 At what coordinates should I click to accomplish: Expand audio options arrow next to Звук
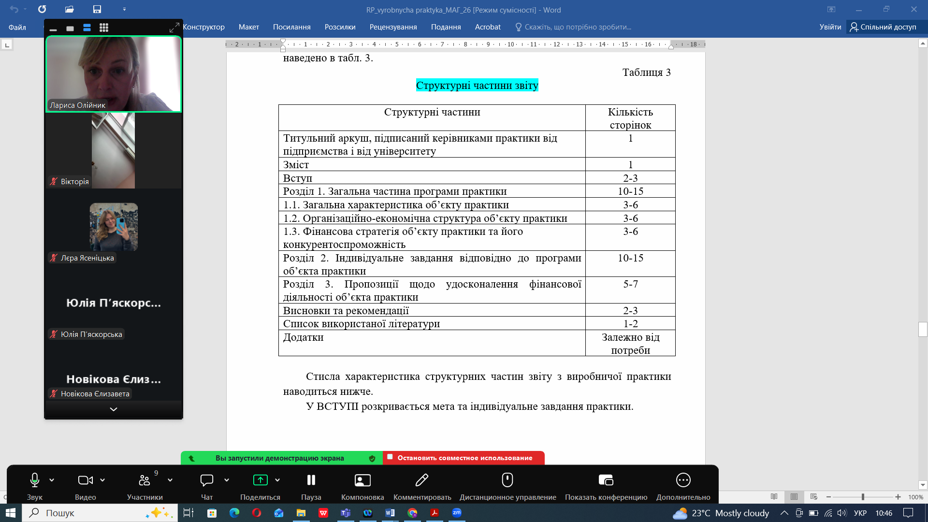(52, 480)
